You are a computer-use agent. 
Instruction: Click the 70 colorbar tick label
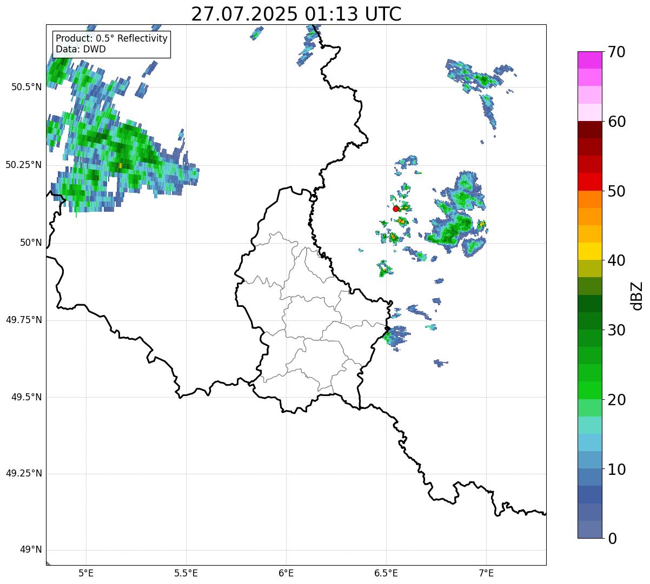(x=616, y=52)
